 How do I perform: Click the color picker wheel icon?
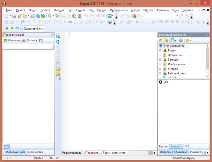[110, 22]
